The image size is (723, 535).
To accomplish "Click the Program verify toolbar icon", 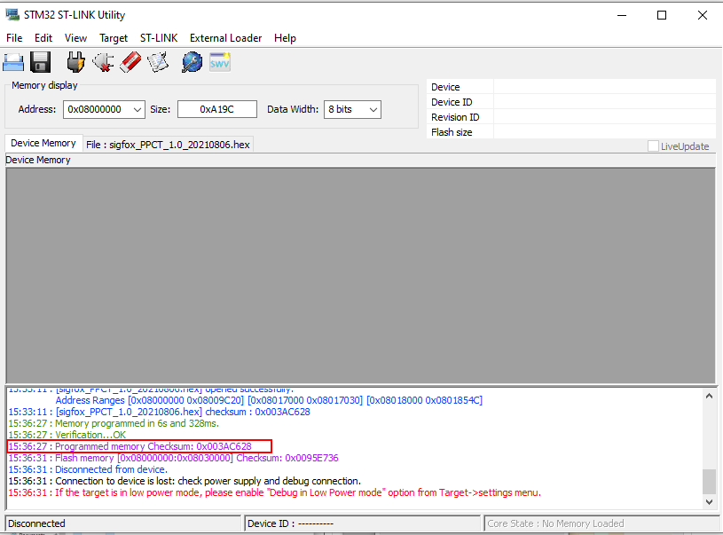I will click(x=158, y=62).
